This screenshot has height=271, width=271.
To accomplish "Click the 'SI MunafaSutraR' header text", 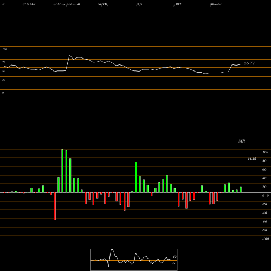I will click(67, 4).
